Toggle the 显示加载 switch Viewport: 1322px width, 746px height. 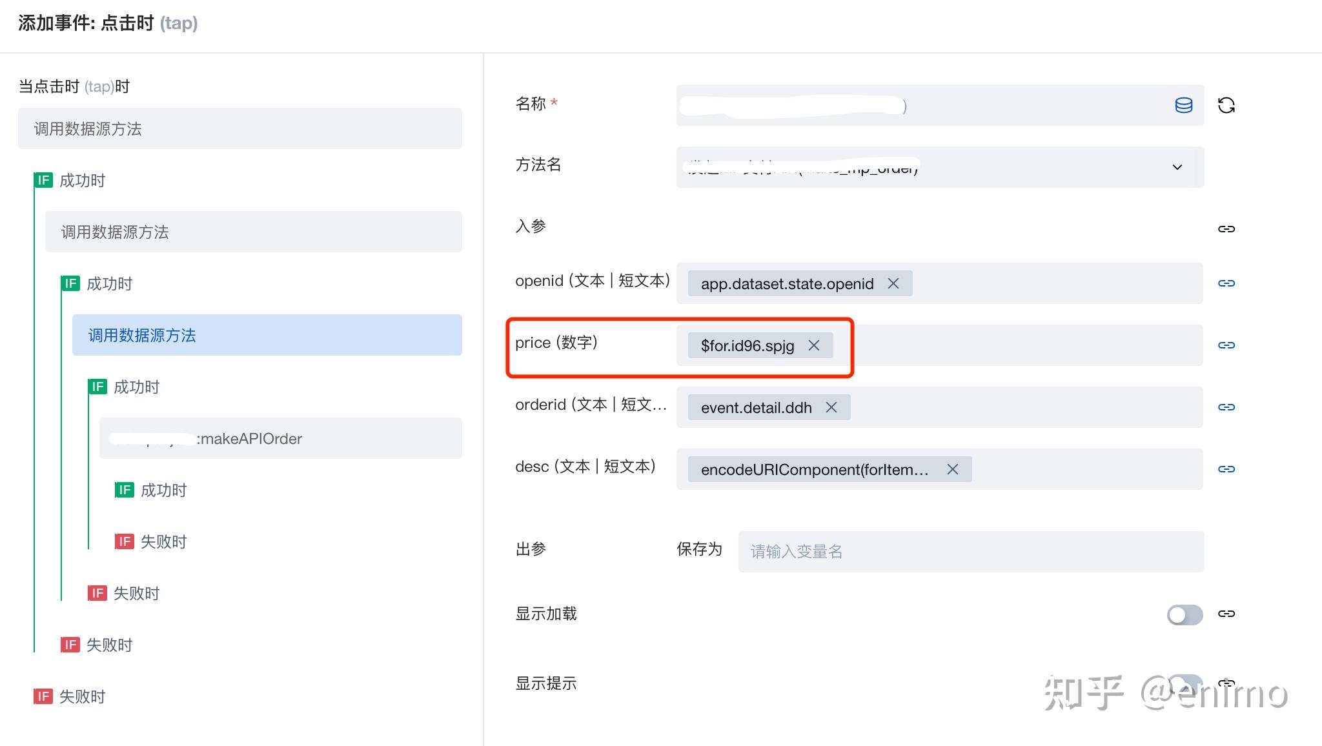pos(1184,614)
